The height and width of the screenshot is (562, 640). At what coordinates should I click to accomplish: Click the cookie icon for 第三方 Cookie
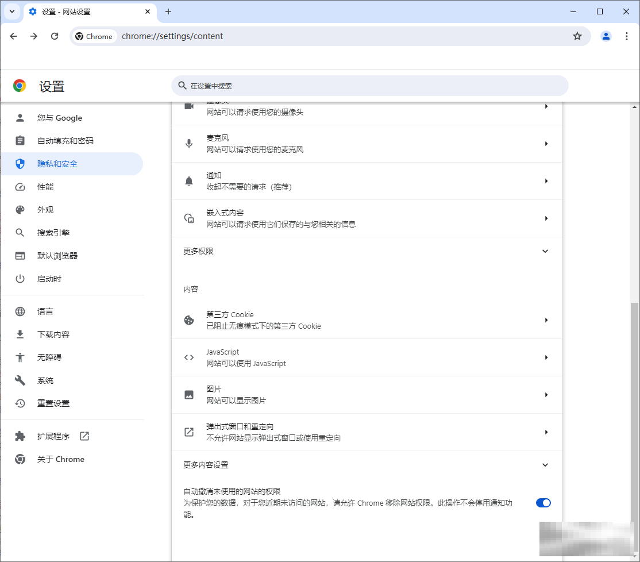click(x=189, y=320)
